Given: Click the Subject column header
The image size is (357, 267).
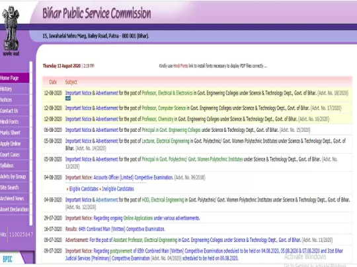Looking at the screenshot, I should 71,82.
